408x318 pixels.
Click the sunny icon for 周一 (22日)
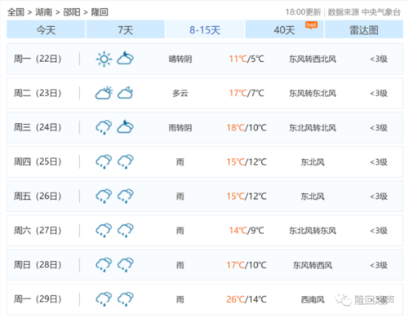point(104,59)
